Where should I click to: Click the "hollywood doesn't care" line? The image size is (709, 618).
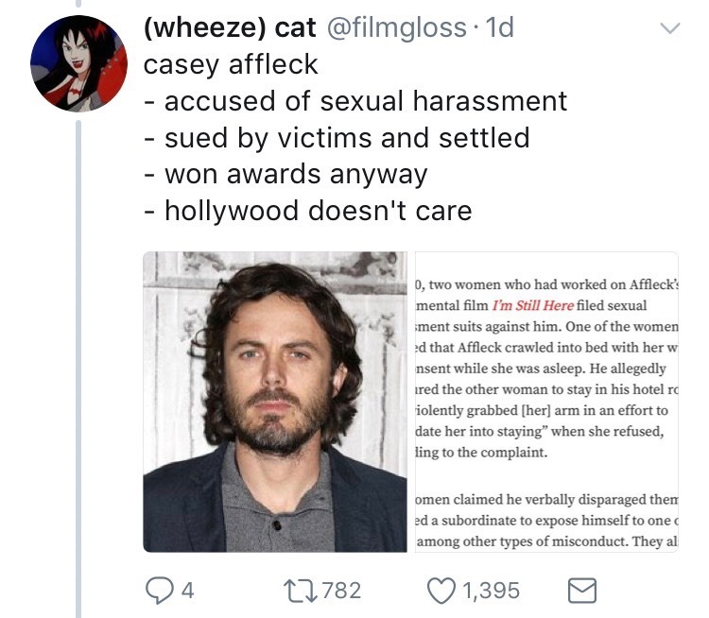tap(308, 210)
